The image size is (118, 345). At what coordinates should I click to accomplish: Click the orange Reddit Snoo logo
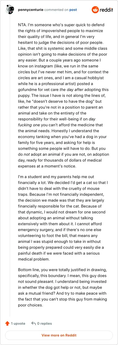(95, 10)
